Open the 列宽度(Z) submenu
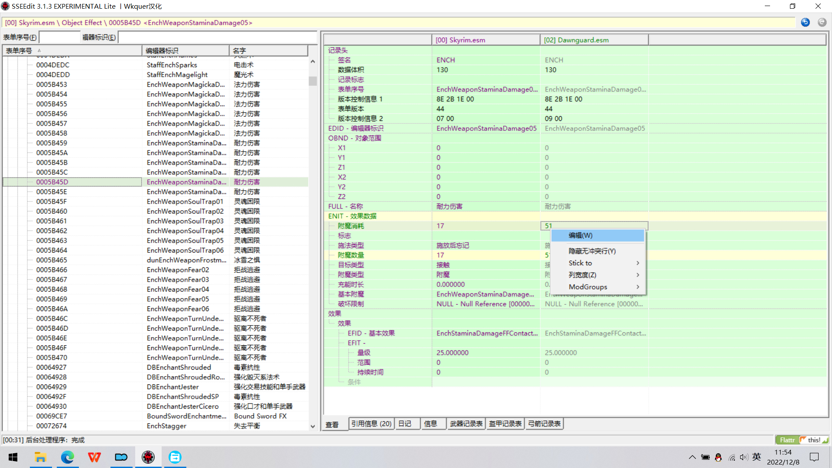This screenshot has height=468, width=832. 598,275
